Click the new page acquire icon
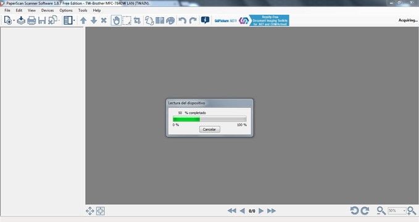The height and width of the screenshot is (222, 419). (x=8, y=20)
